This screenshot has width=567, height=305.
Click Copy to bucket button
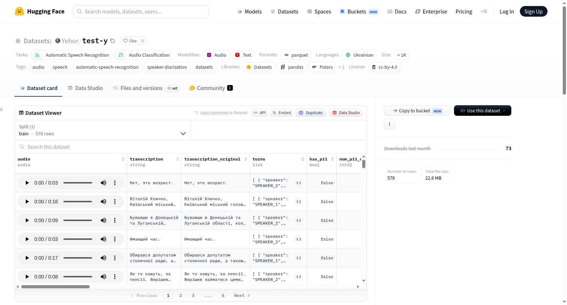pos(417,111)
